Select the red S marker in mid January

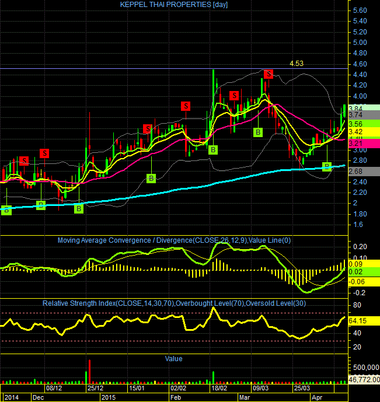point(148,128)
